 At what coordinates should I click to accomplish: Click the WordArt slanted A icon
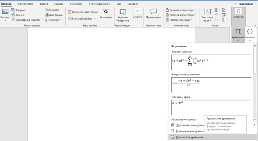coord(216,15)
